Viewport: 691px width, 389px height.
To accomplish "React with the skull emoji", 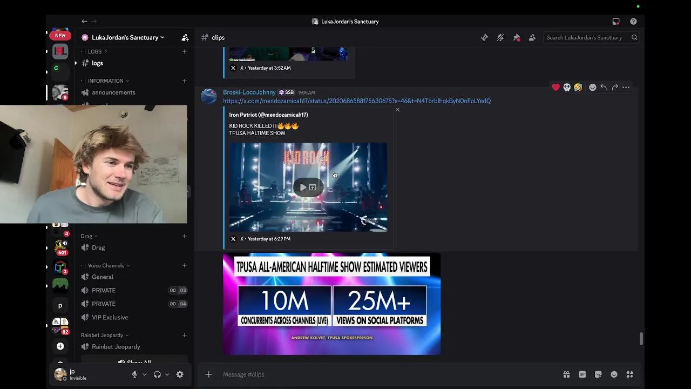I will pos(567,87).
